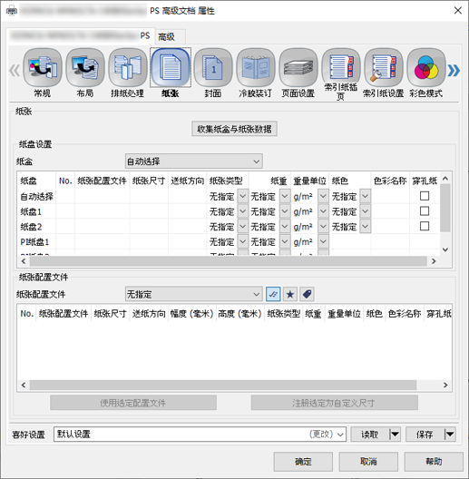Image resolution: width=469 pixels, height=479 pixels.
Task: Click the printer icon in the title bar
Action: (x=12, y=11)
